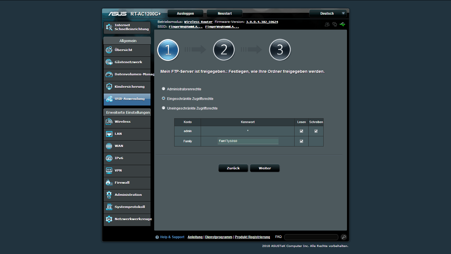The height and width of the screenshot is (254, 451).
Task: Click the Kindersicherung shield icon
Action: [109, 87]
